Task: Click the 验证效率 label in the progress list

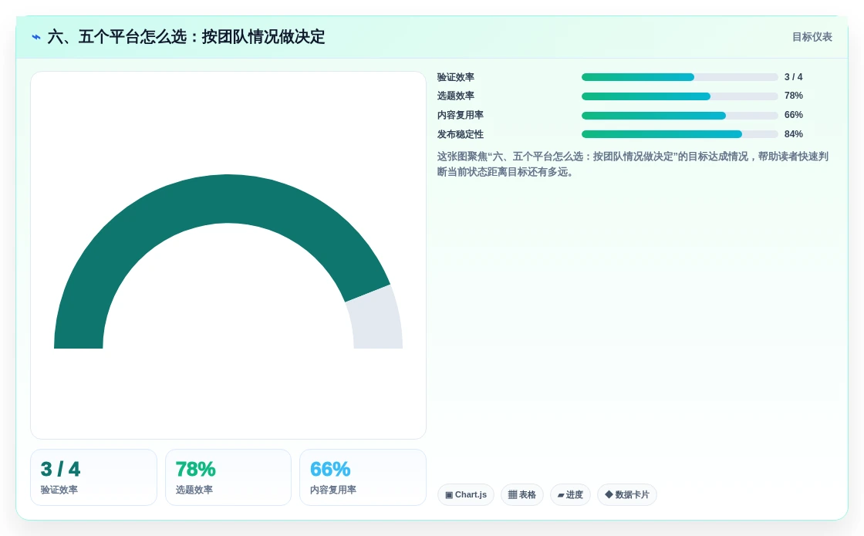Action: [x=456, y=77]
